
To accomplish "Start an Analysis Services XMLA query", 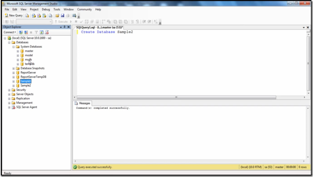I will 44,16.
